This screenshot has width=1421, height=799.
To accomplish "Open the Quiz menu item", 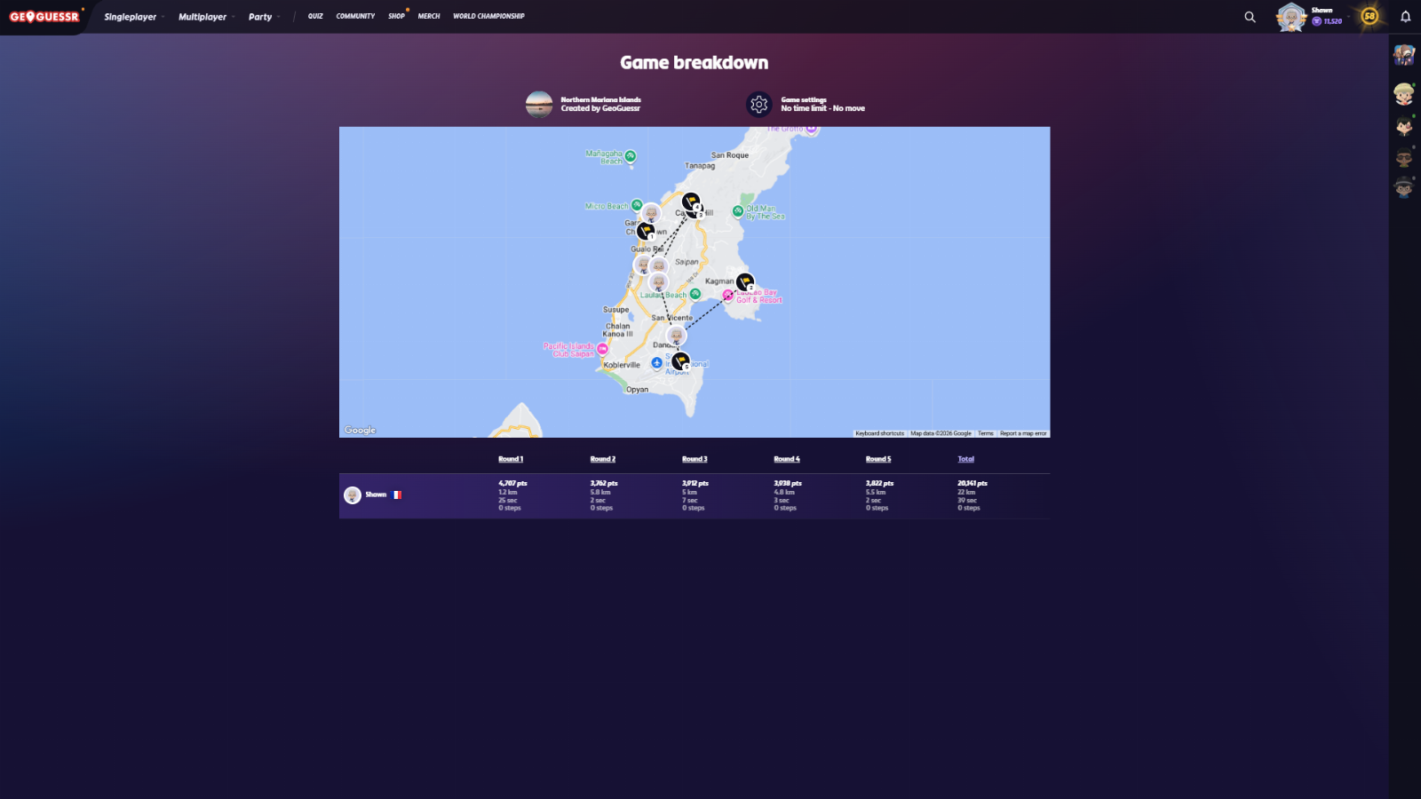I will click(x=315, y=16).
